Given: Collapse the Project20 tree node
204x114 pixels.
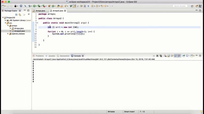Looking at the screenshot, I should tap(3, 17).
